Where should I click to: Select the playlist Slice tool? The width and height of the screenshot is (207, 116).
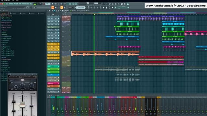coord(62,11)
